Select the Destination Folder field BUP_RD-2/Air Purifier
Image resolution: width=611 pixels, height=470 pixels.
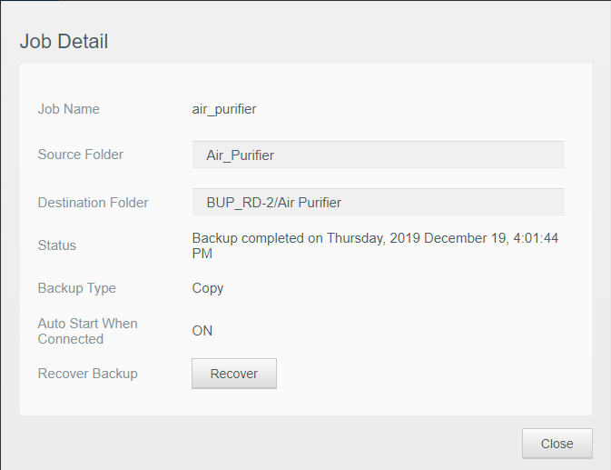[378, 202]
